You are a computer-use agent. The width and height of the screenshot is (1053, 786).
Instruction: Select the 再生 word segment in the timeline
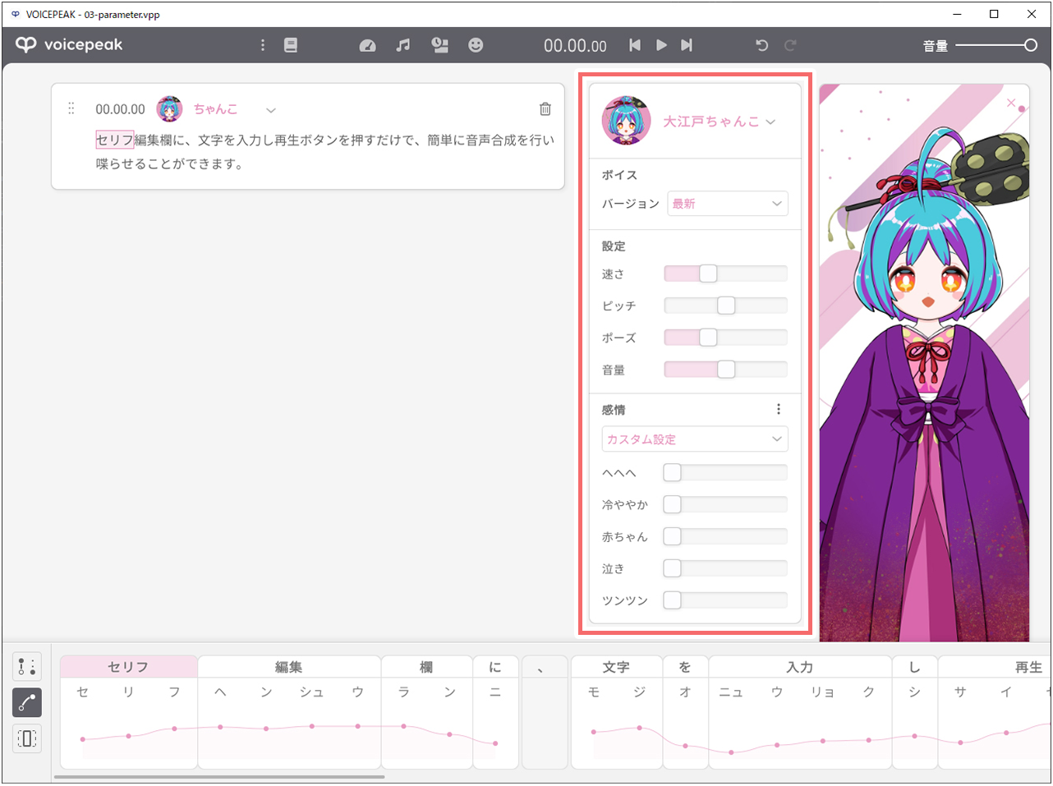(995, 667)
